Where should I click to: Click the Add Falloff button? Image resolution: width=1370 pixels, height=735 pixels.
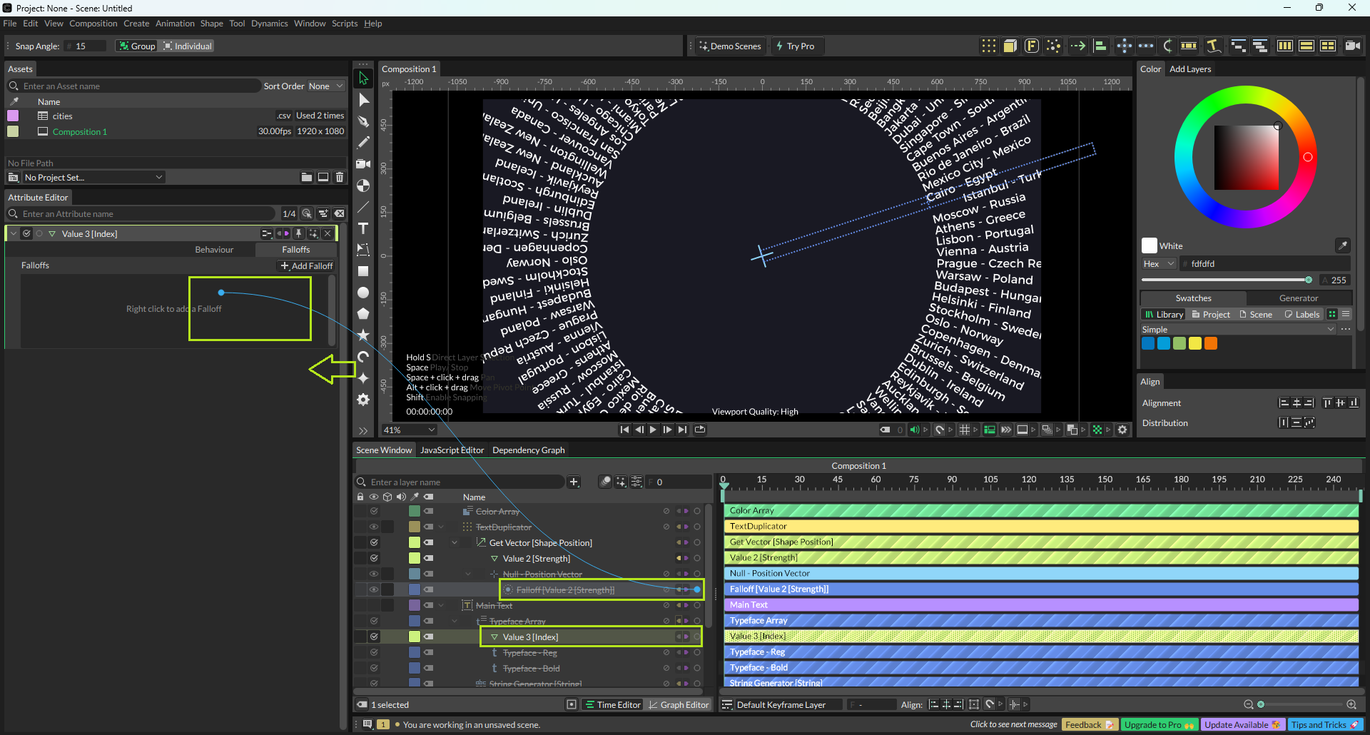tap(307, 266)
